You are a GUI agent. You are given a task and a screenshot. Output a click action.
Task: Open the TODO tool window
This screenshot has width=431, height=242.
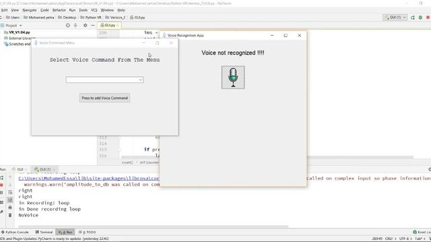pyautogui.click(x=88, y=232)
